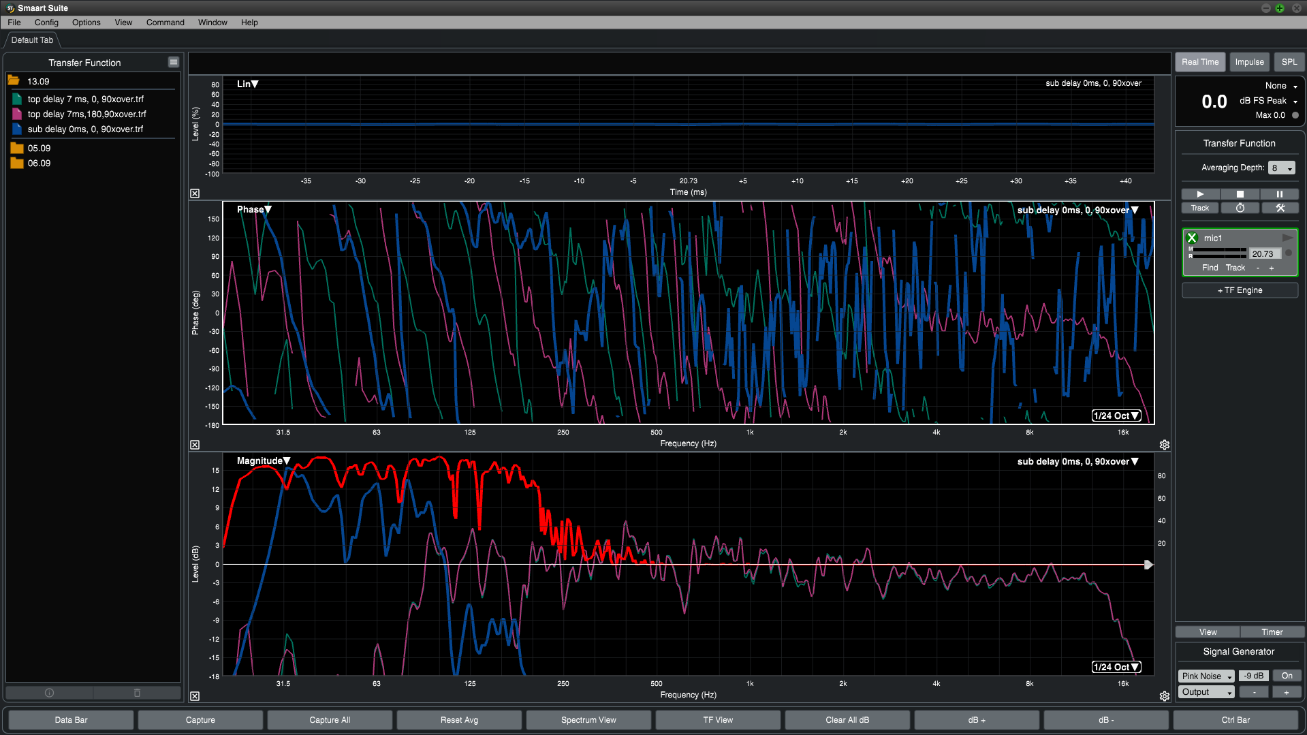Image resolution: width=1307 pixels, height=735 pixels.
Task: Click the mic1 delay indicator dot
Action: (1289, 253)
